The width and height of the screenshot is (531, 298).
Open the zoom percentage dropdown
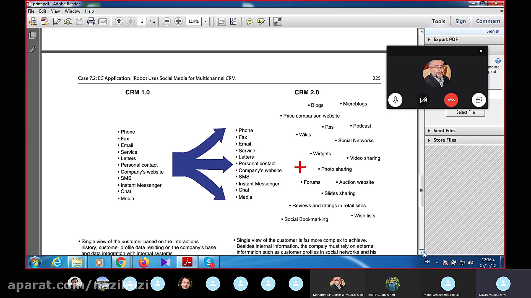point(205,21)
